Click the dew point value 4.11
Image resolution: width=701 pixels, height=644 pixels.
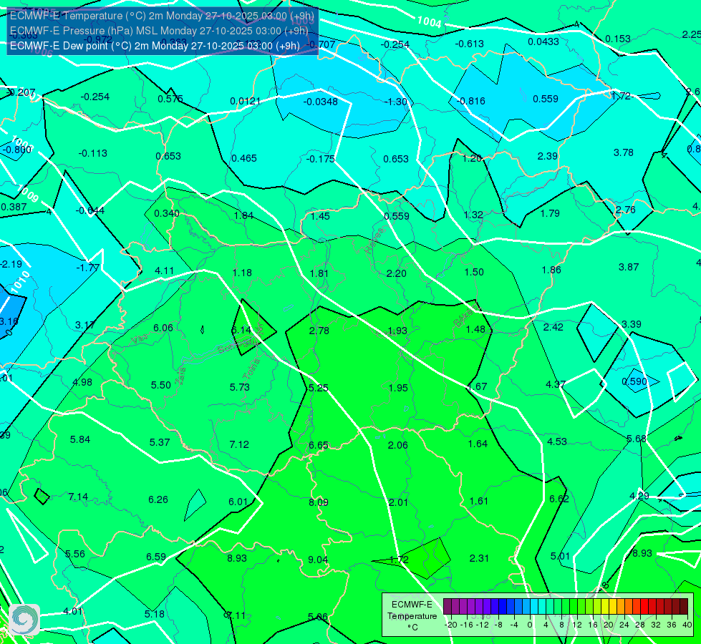tap(165, 270)
